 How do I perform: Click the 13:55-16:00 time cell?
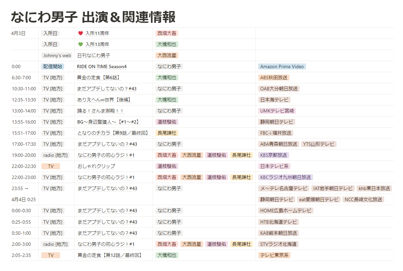click(x=24, y=122)
